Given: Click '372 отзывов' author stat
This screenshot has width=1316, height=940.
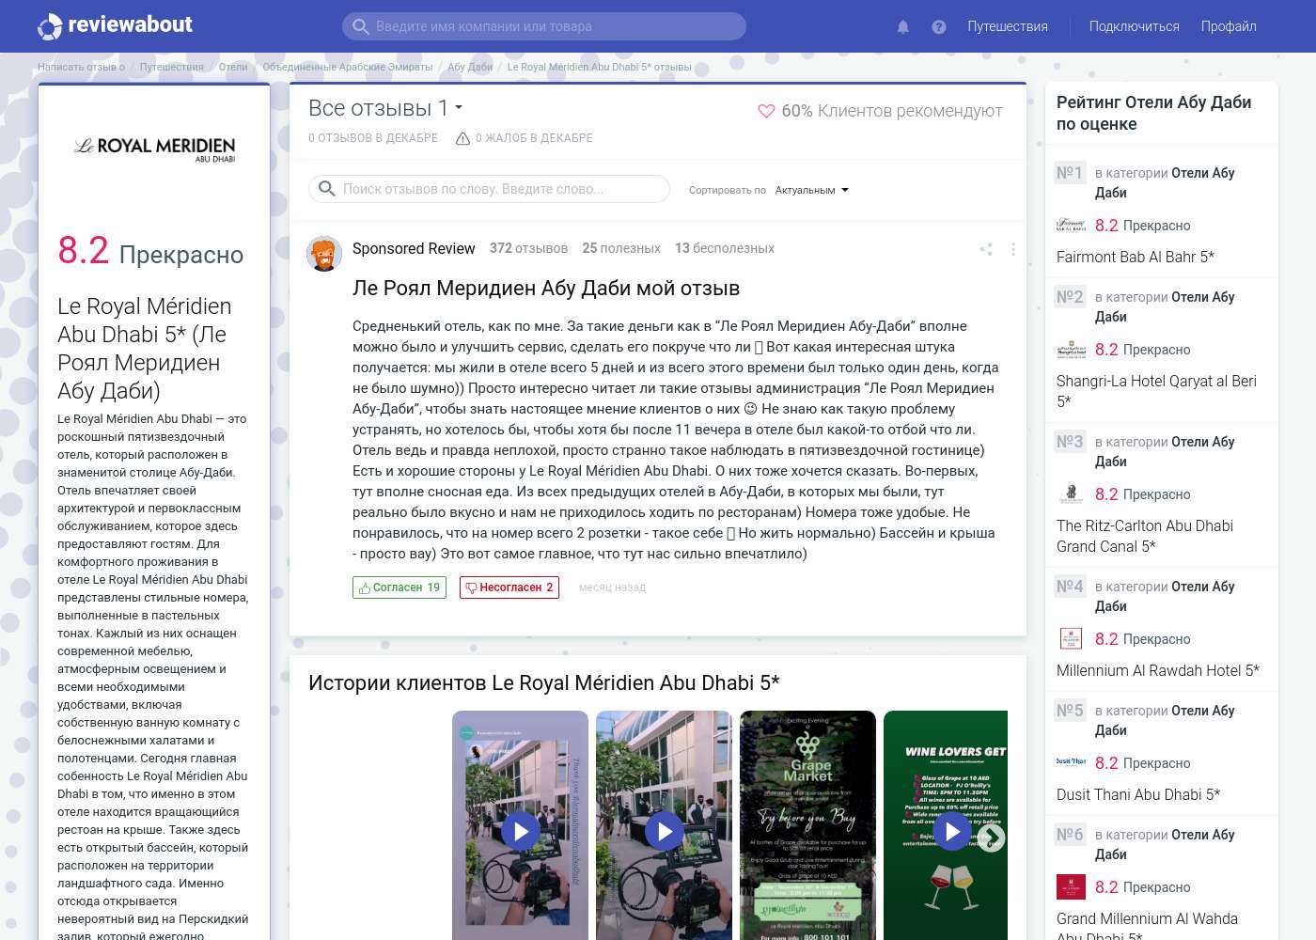Looking at the screenshot, I should point(528,248).
